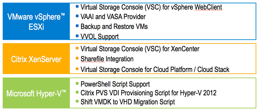Click the VVOL Support text
This screenshot has width=260, height=111.
pos(100,37)
